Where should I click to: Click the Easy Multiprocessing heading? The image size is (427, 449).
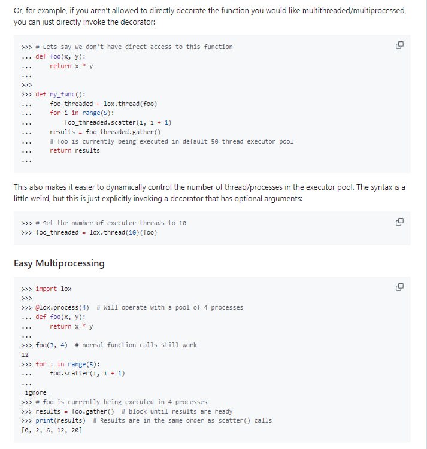coord(59,263)
